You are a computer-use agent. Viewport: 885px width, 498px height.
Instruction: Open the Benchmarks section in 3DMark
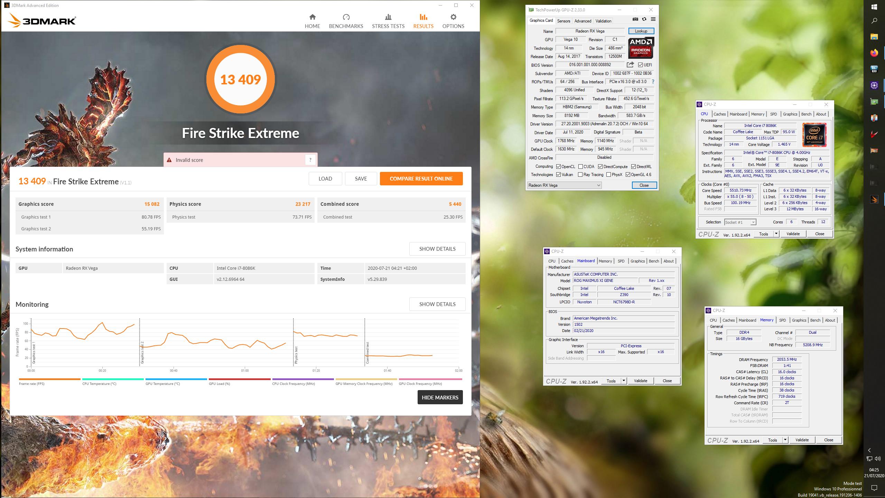pyautogui.click(x=346, y=21)
